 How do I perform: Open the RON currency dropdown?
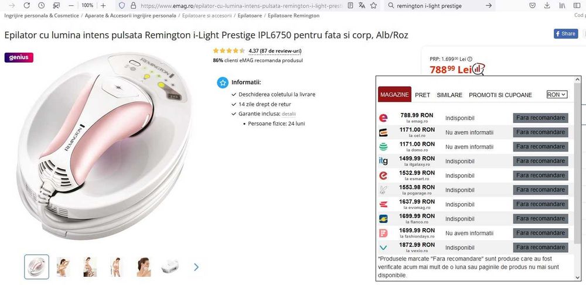point(557,94)
